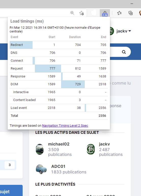Select the Request row in timings table
Image resolution: width=141 pixels, height=196 pixels.
(x=59, y=69)
